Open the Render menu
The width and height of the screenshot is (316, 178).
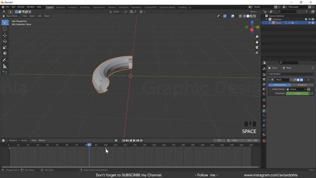21,7
